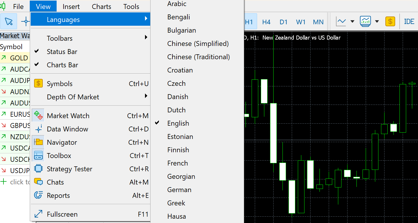Image resolution: width=418 pixels, height=223 pixels.
Task: Open Strategy Tester from View menu
Action: click(x=69, y=169)
